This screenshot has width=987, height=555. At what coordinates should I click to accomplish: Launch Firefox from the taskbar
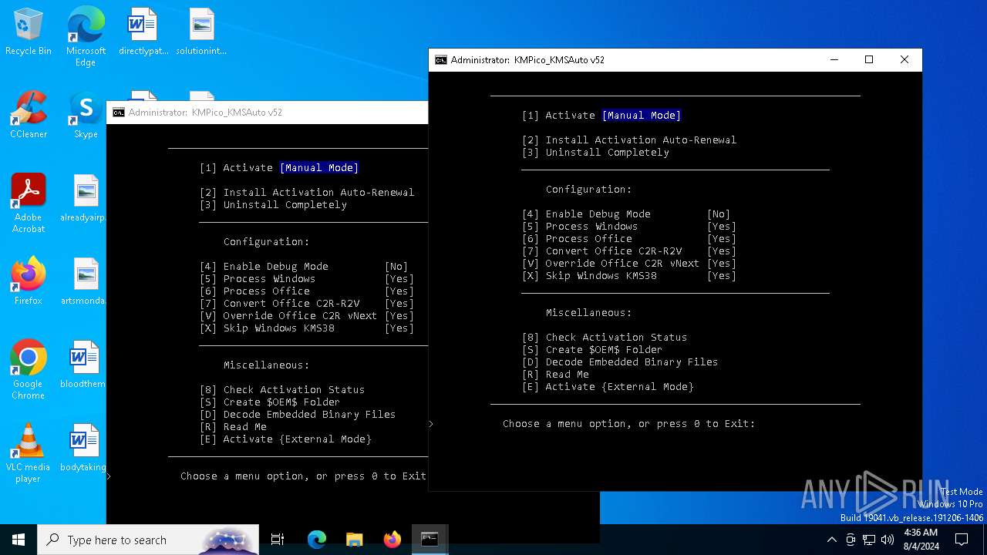[392, 540]
